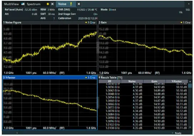Click the MultiView grid layout icon
The width and height of the screenshot is (194, 136).
(23, 4)
